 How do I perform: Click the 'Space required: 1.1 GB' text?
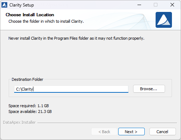[x=29, y=106]
